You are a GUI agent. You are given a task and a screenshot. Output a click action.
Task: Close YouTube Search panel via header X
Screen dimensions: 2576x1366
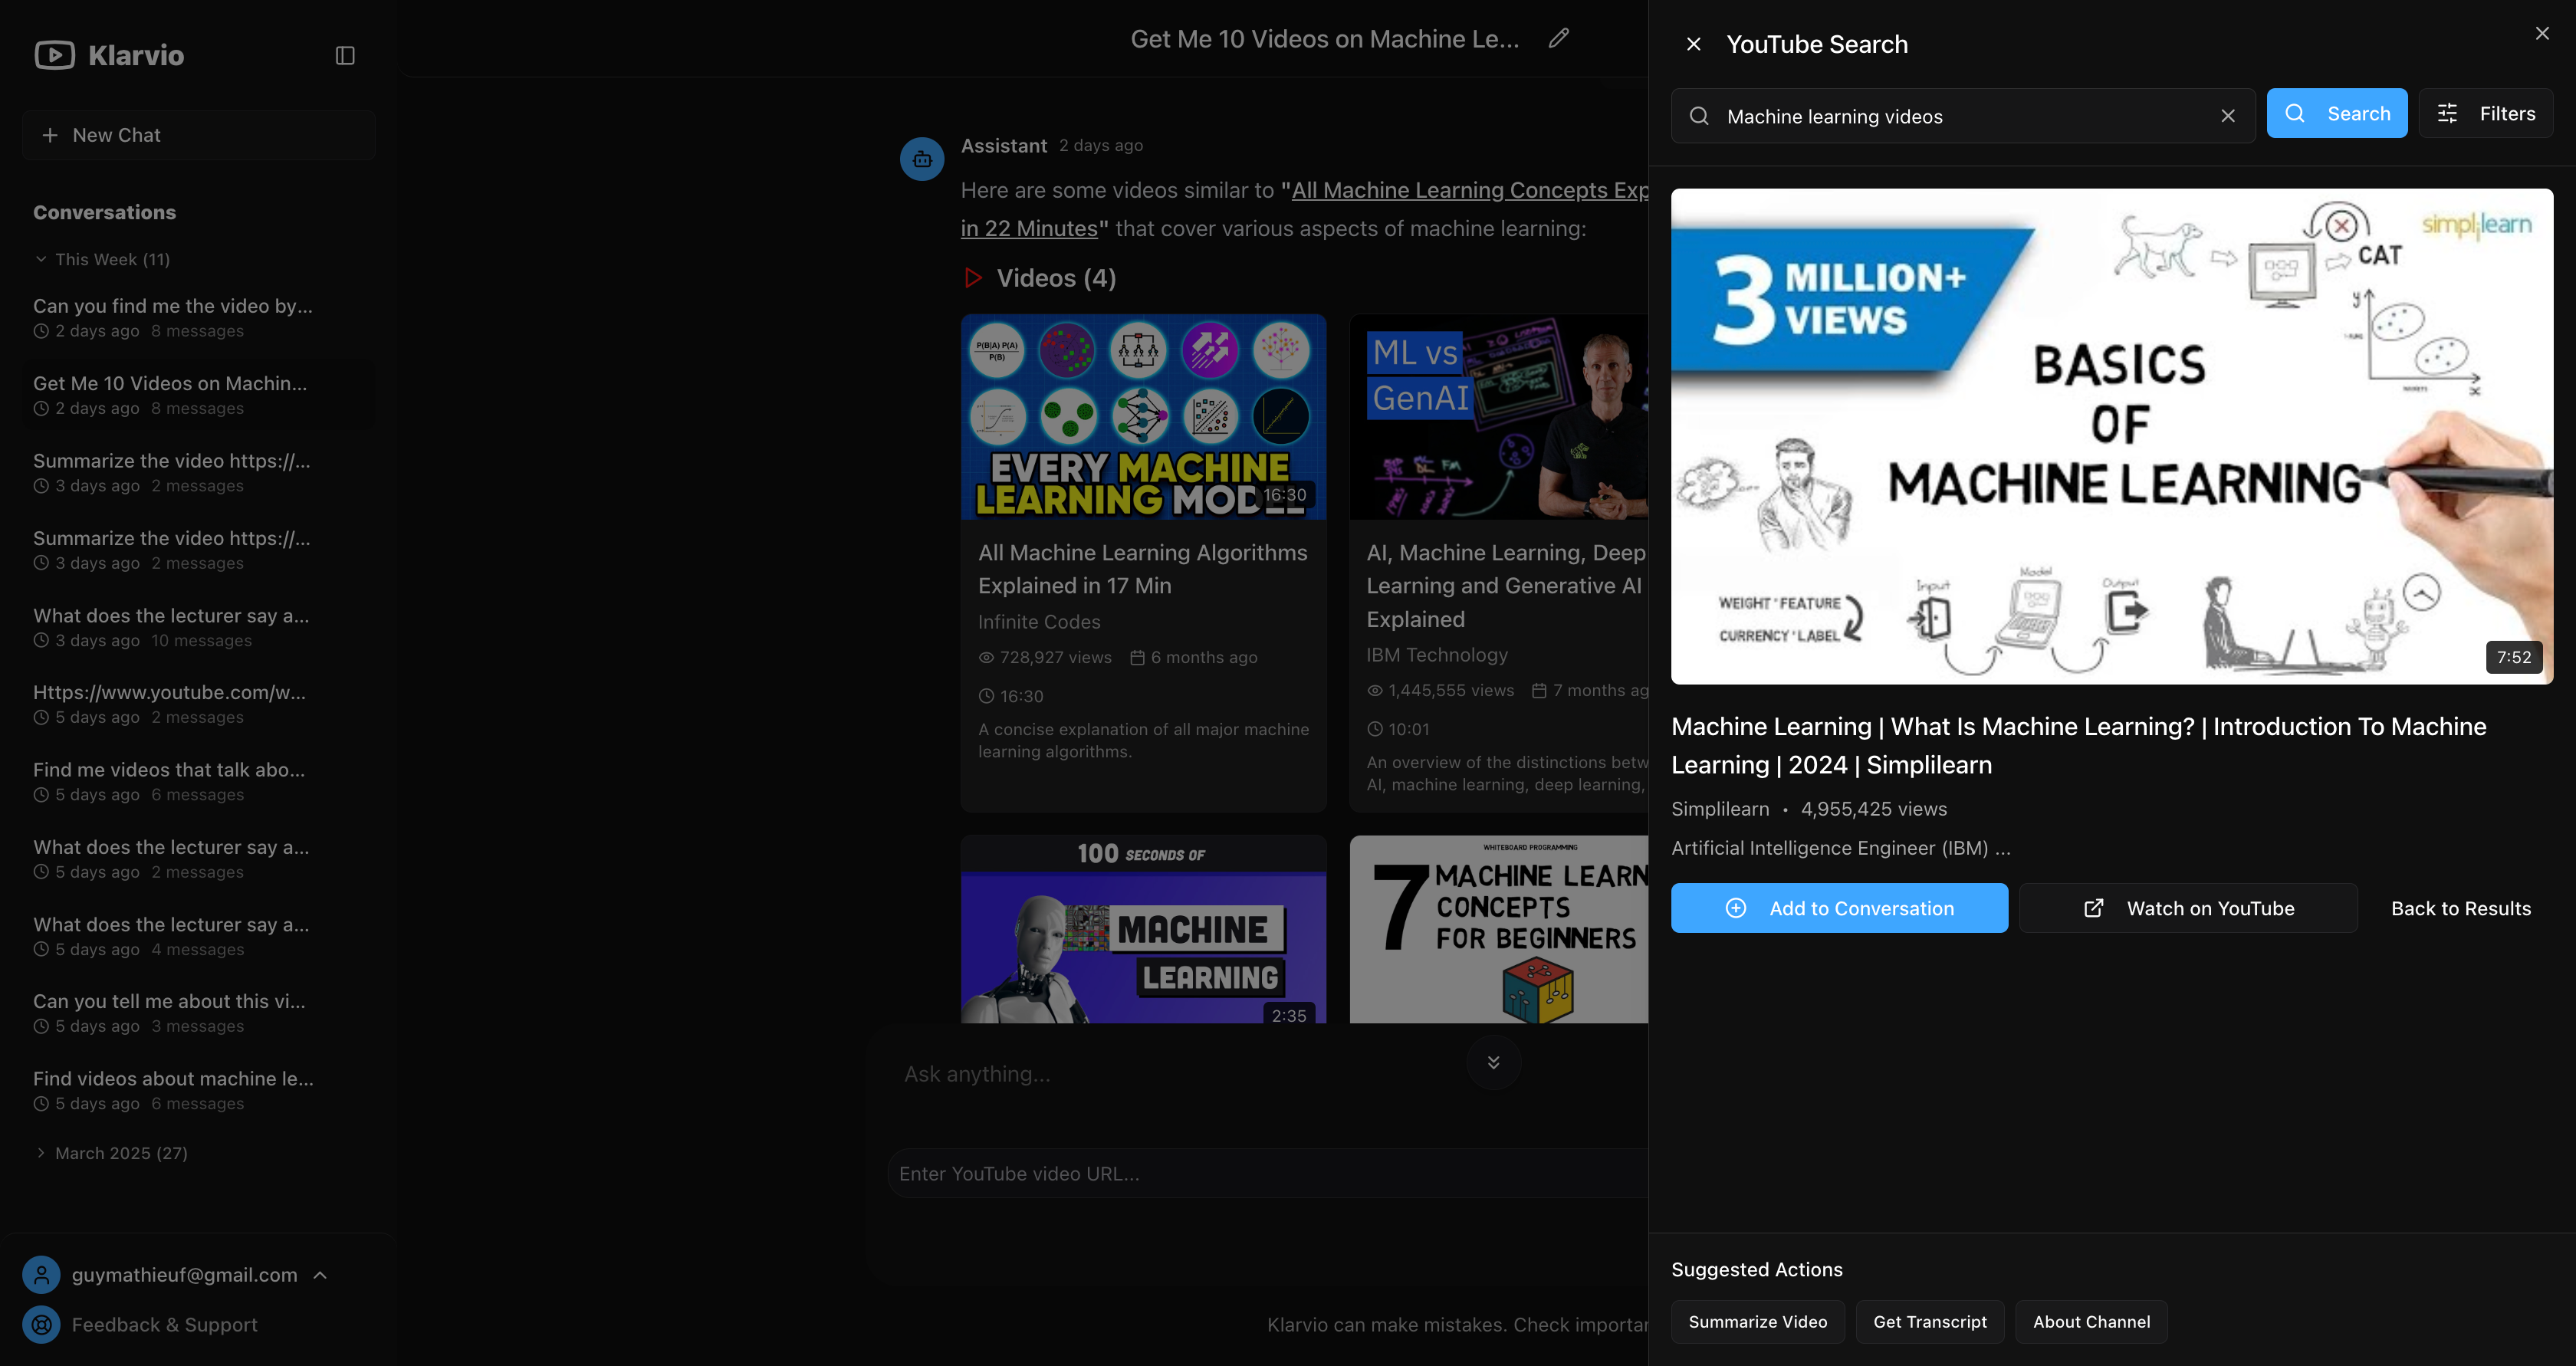tap(1693, 45)
